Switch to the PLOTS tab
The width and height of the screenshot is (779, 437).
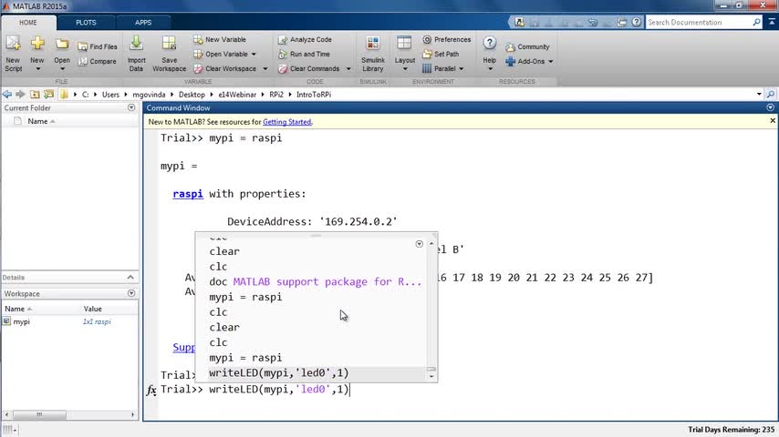click(x=86, y=23)
